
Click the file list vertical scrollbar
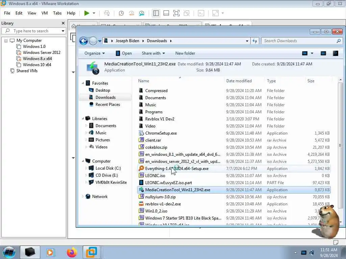coord(340,145)
